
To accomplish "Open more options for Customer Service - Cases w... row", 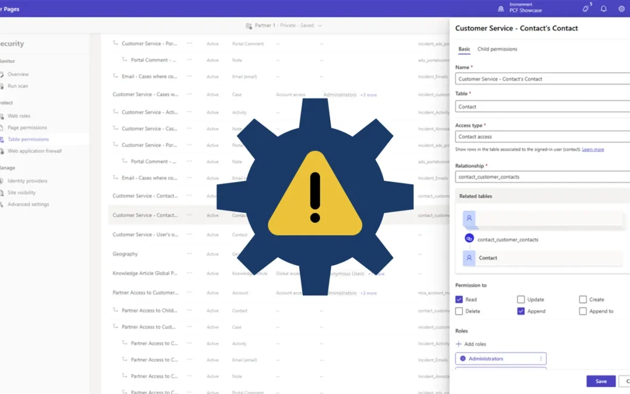I will click(x=189, y=94).
